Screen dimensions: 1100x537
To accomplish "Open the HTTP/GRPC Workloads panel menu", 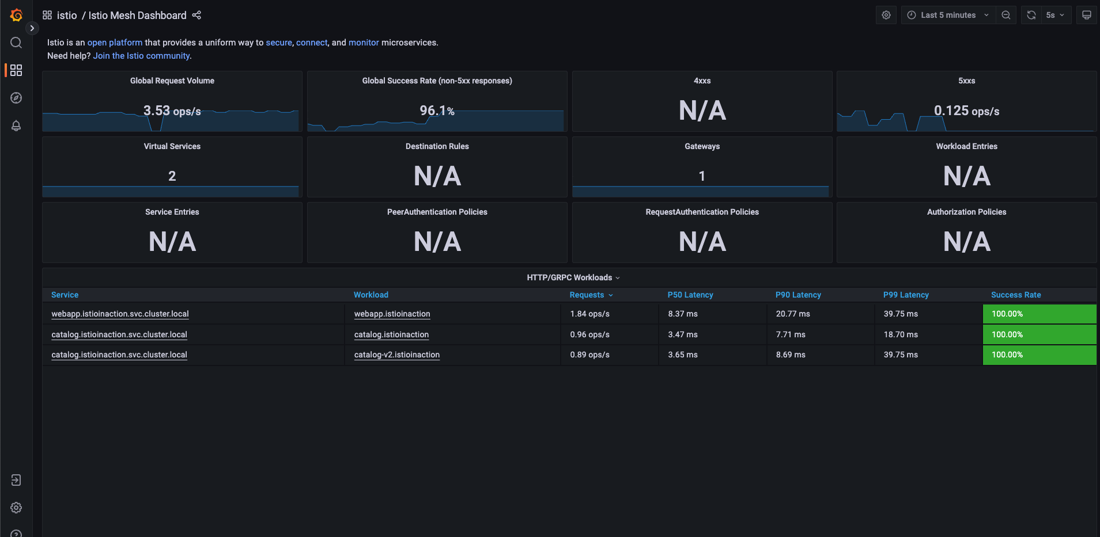I will [x=573, y=277].
